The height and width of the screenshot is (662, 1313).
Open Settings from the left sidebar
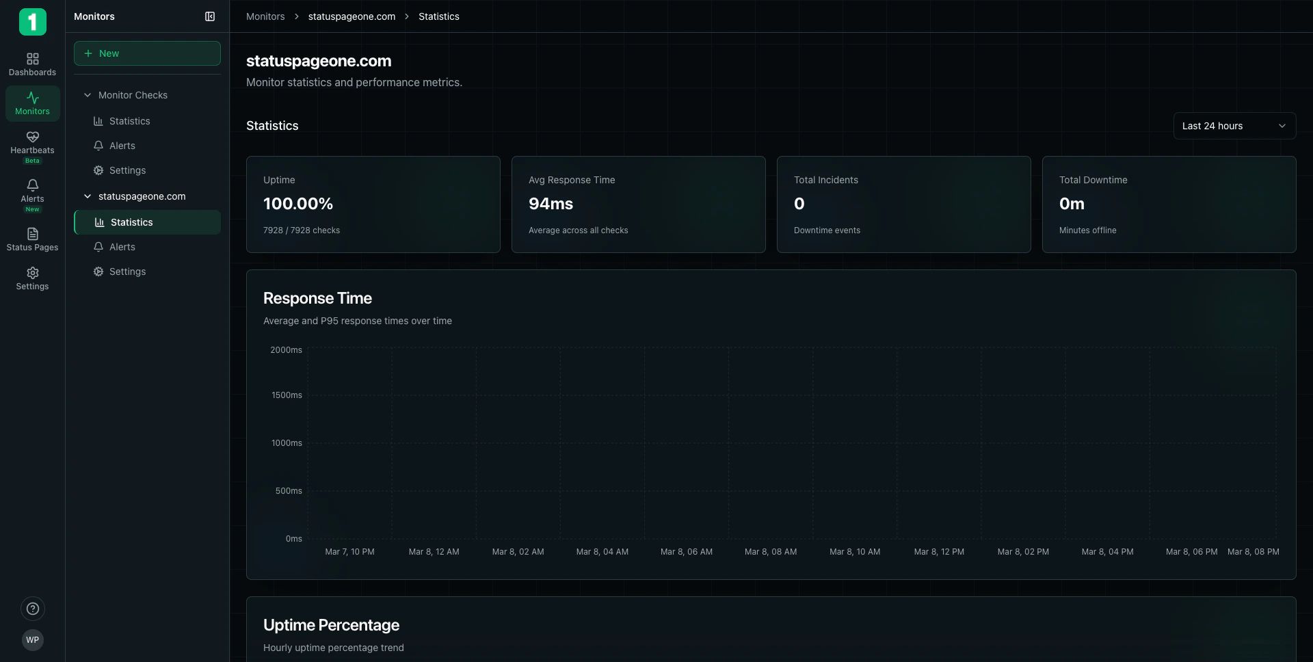pyautogui.click(x=32, y=277)
